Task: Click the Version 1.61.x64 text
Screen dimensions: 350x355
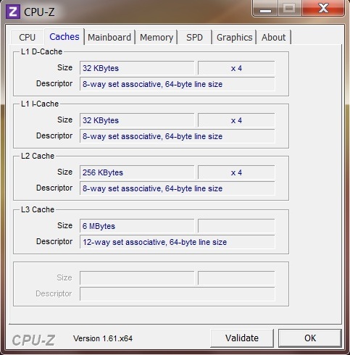Action: pyautogui.click(x=103, y=338)
